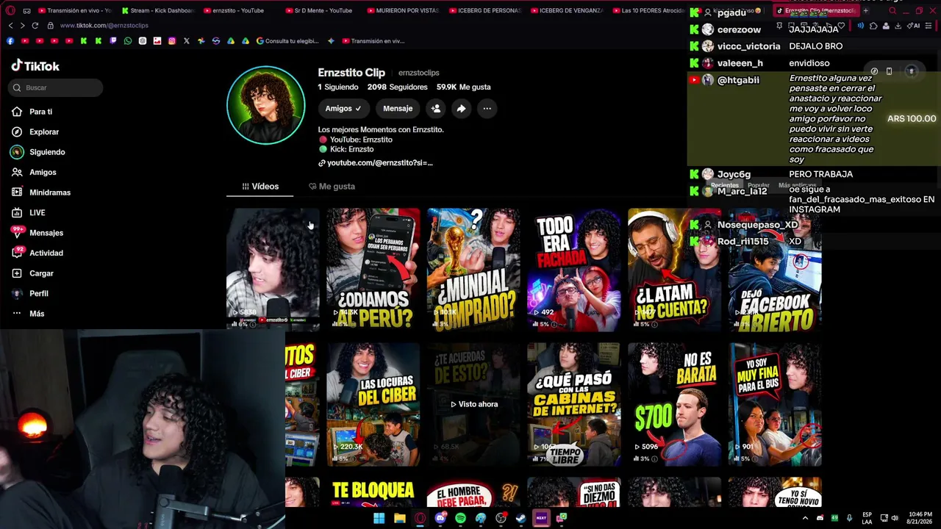The height and width of the screenshot is (529, 941).
Task: Click the TikTok logo
Action: (x=35, y=66)
